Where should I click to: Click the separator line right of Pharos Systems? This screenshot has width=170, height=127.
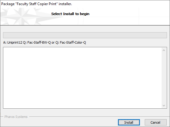pos(99,117)
